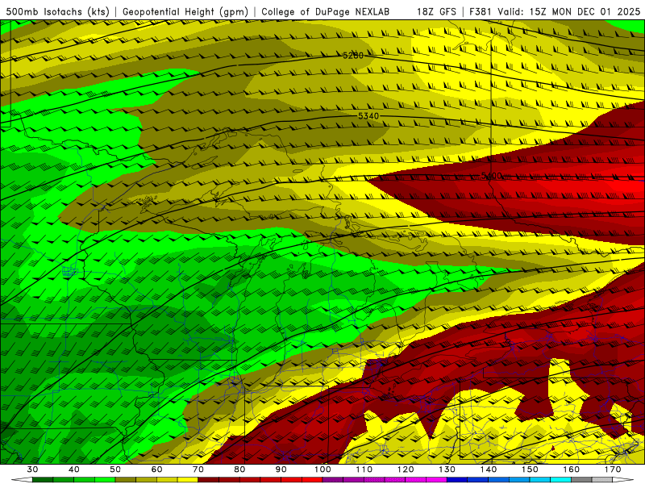The image size is (645, 484).
Task: Pick the darkest maroon 70-75 kt colorbar swatch
Action: (x=209, y=480)
